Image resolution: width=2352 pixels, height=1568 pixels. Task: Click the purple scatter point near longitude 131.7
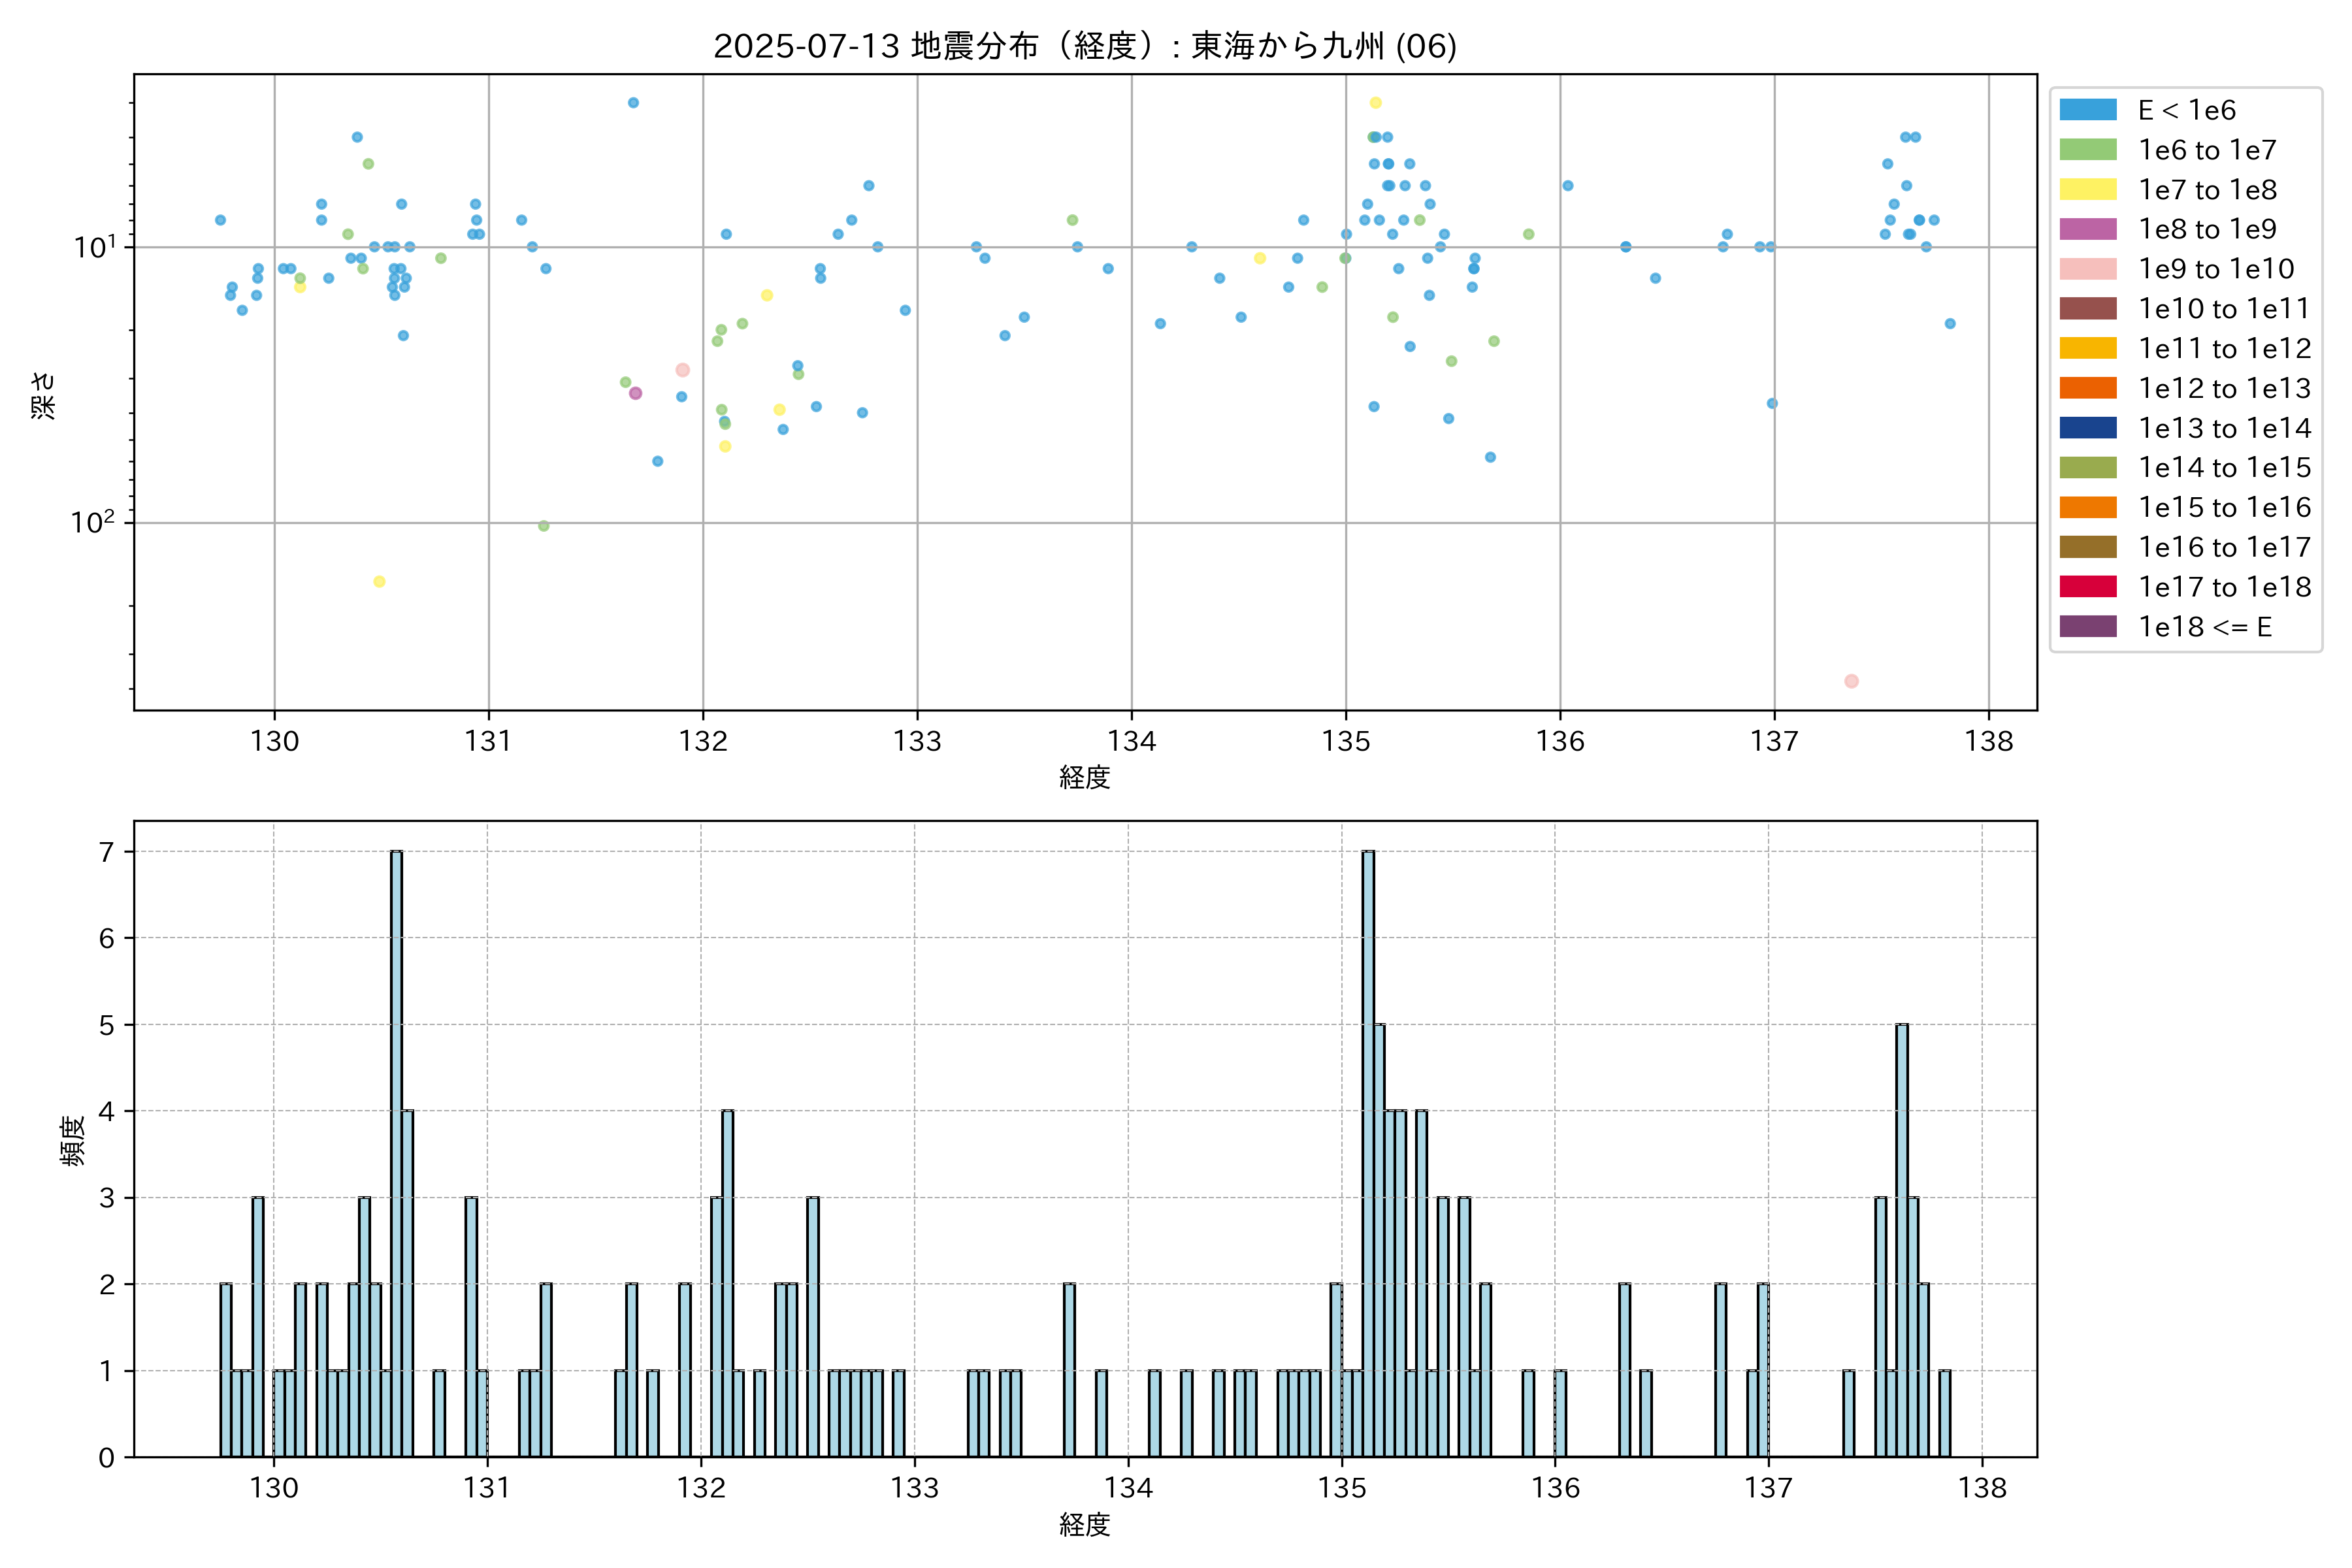635,393
